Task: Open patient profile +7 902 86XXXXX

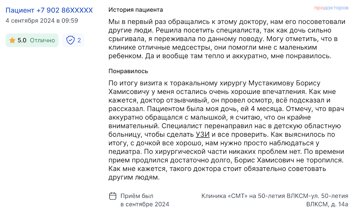Action: point(49,10)
